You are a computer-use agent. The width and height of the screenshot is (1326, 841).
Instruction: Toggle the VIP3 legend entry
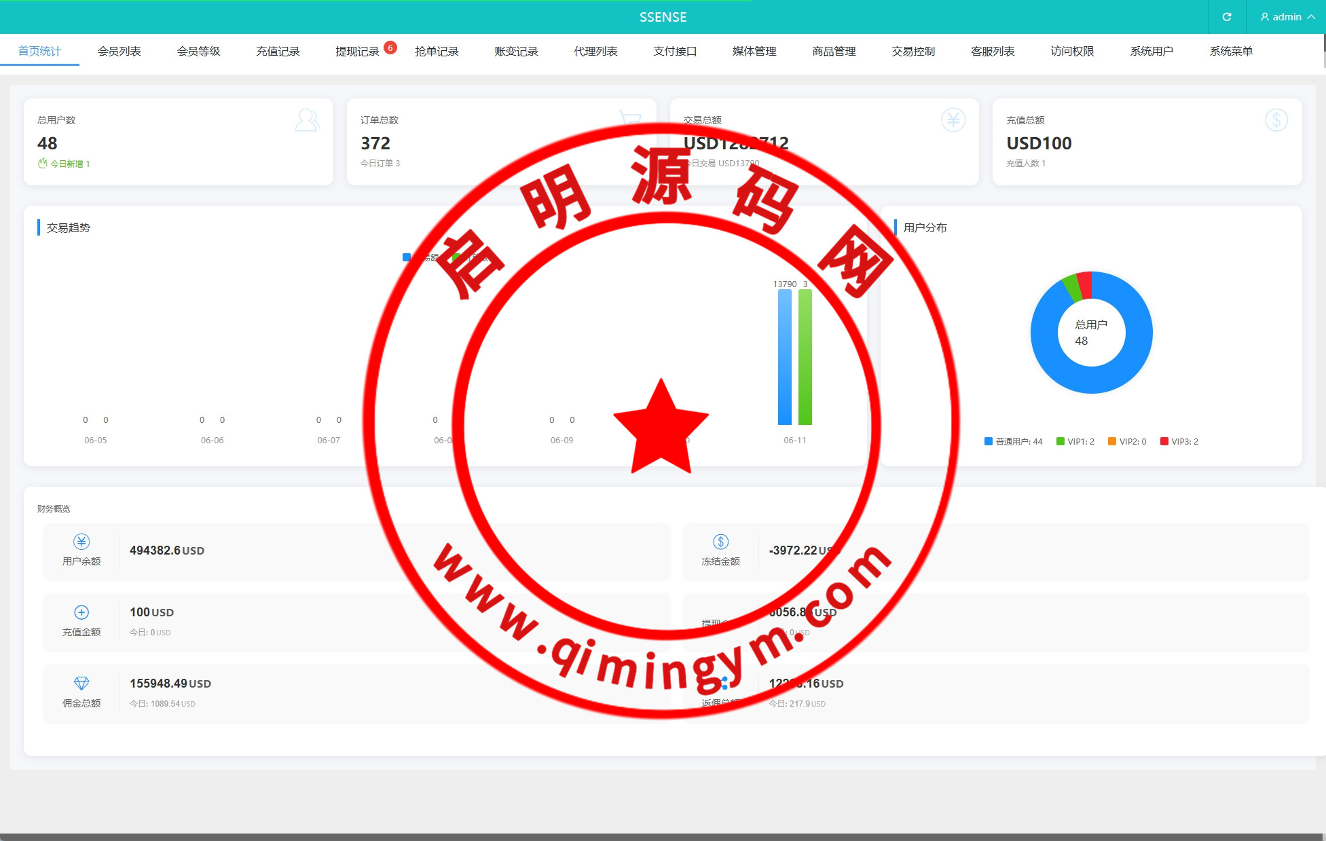1179,442
